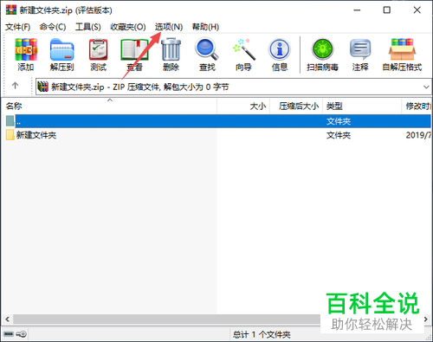Click the View (查看) book icon
This screenshot has height=342, width=433.
pyautogui.click(x=134, y=49)
